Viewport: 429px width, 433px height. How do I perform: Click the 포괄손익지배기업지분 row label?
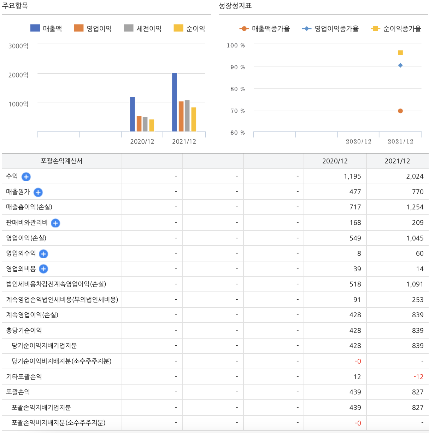(x=41, y=408)
